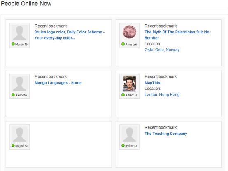
Task: Click Ryker La's default avatar silhouette
Action: point(129,134)
